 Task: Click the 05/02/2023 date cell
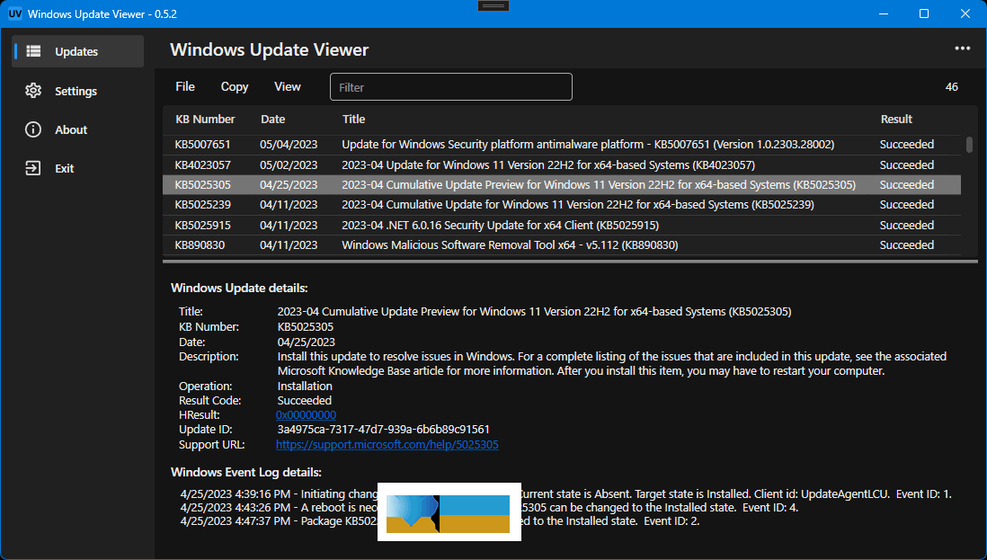click(x=289, y=164)
